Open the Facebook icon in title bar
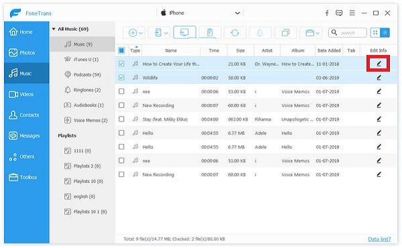Image resolution: width=402 pixels, height=248 pixels. pos(327,13)
